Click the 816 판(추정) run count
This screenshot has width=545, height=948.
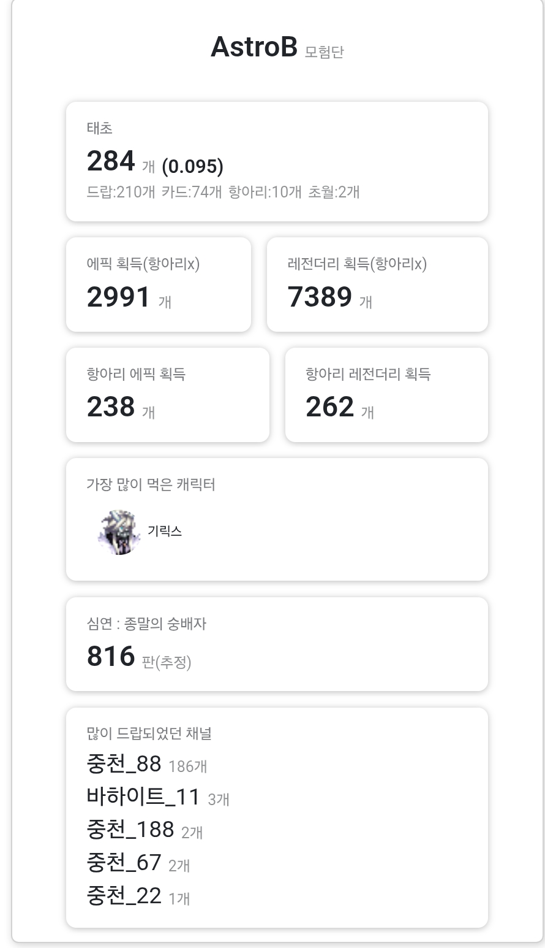(111, 656)
